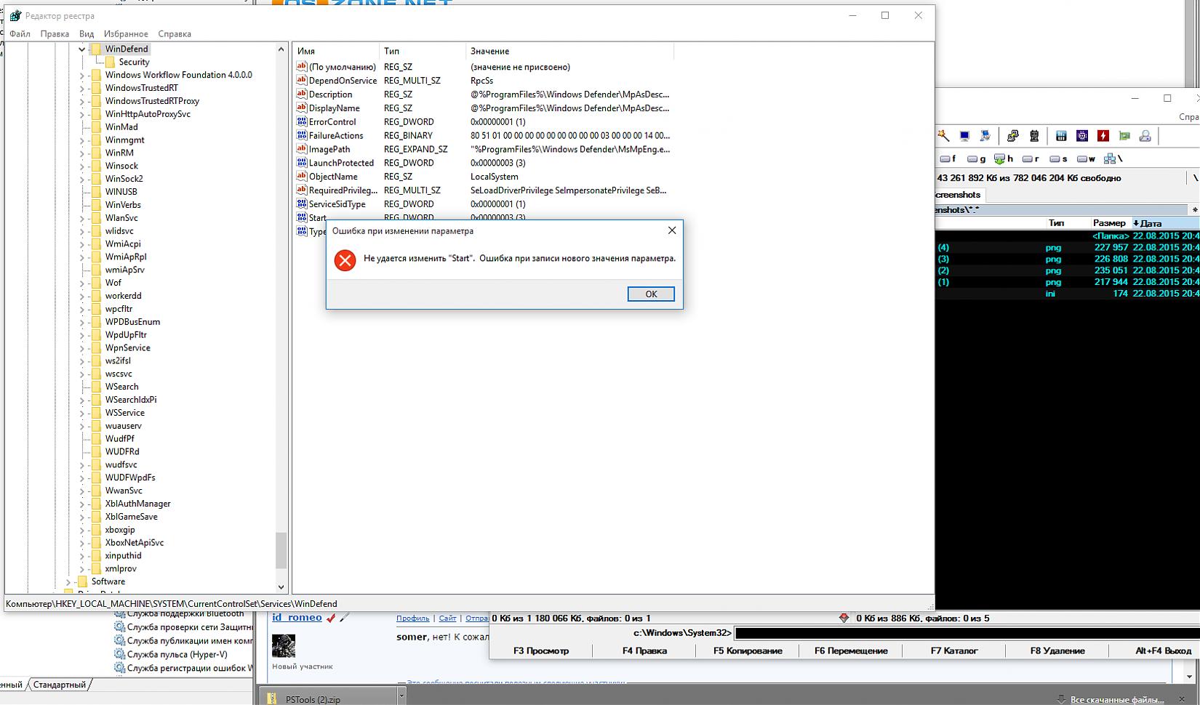Open the Избранное menu
The image size is (1200, 705).
tap(126, 33)
